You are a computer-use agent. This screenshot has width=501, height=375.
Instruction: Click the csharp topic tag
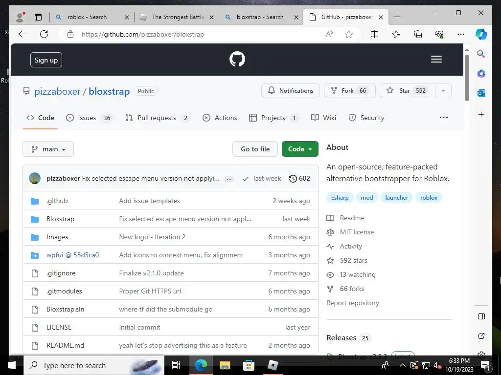[340, 198]
